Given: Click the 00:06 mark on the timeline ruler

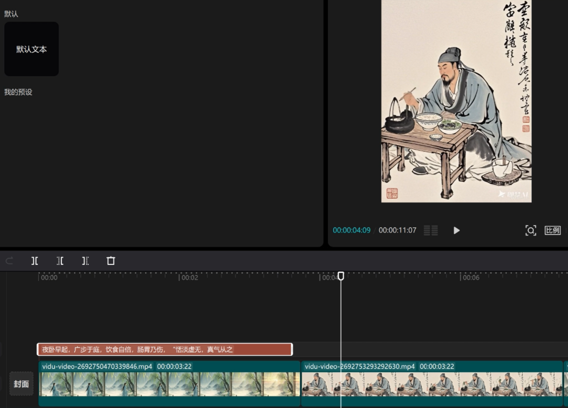Looking at the screenshot, I should point(471,278).
